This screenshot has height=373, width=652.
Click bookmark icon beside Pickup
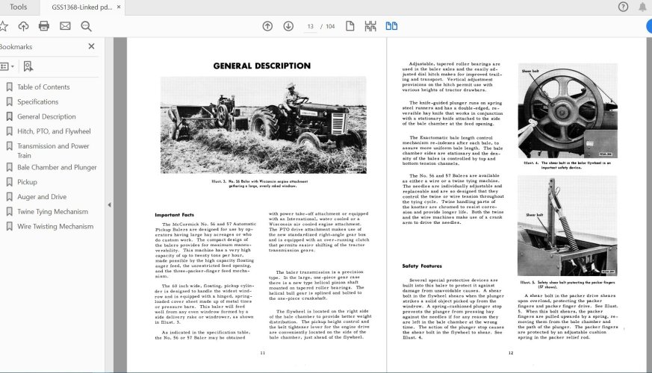coord(9,182)
